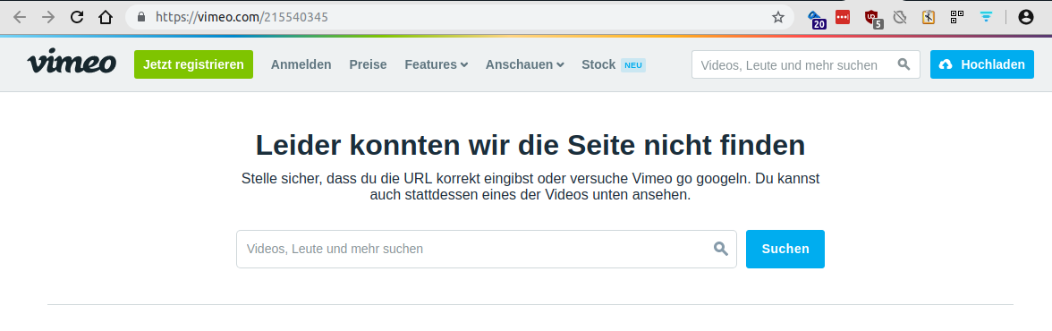Bookmark this page with the star icon
Screen dimensions: 1052x331
pyautogui.click(x=777, y=18)
